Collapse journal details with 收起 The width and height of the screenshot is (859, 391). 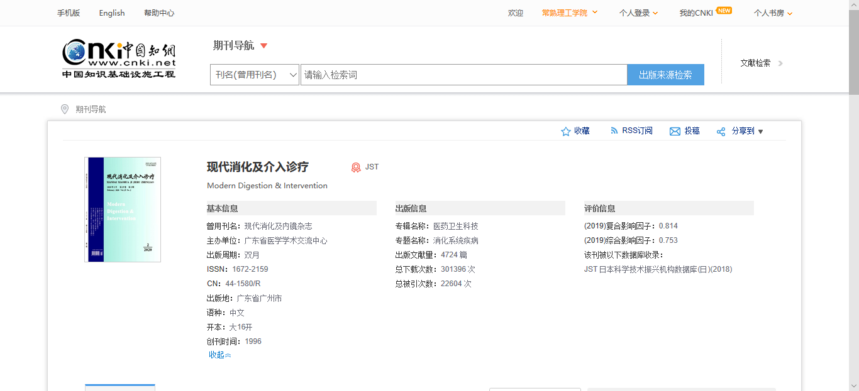pyautogui.click(x=220, y=355)
